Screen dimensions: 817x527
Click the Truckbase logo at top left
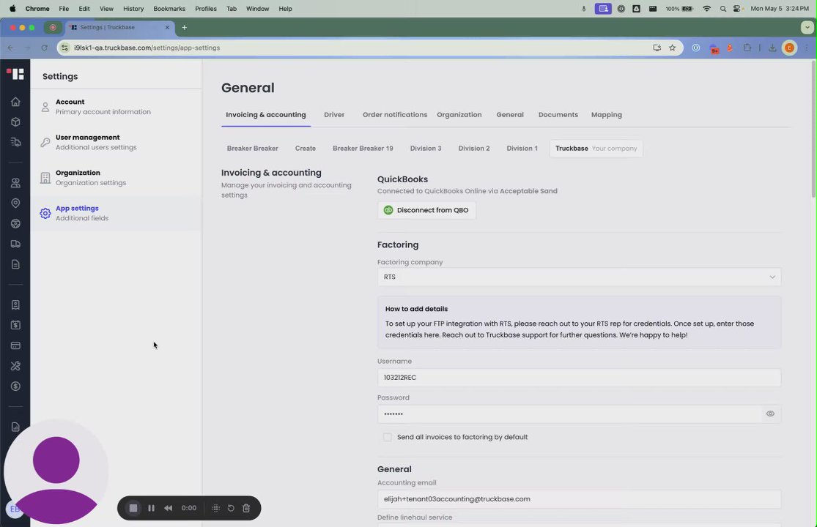[x=15, y=74]
